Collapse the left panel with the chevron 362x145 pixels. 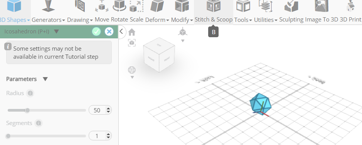coord(121,31)
